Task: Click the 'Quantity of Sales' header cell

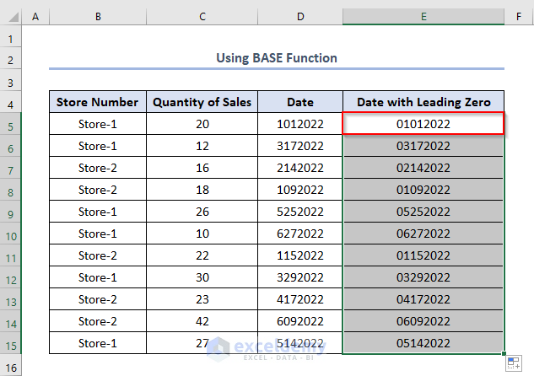Action: 202,102
